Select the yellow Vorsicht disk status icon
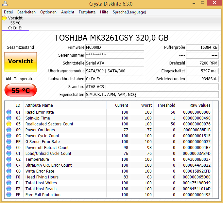 4,18
